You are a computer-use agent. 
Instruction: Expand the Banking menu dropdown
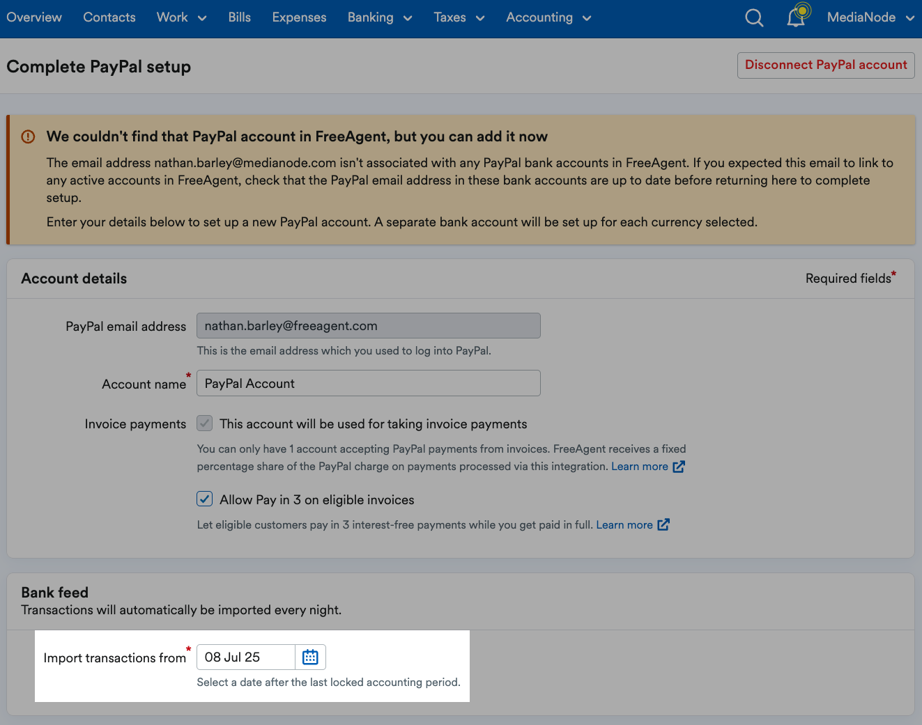[380, 17]
